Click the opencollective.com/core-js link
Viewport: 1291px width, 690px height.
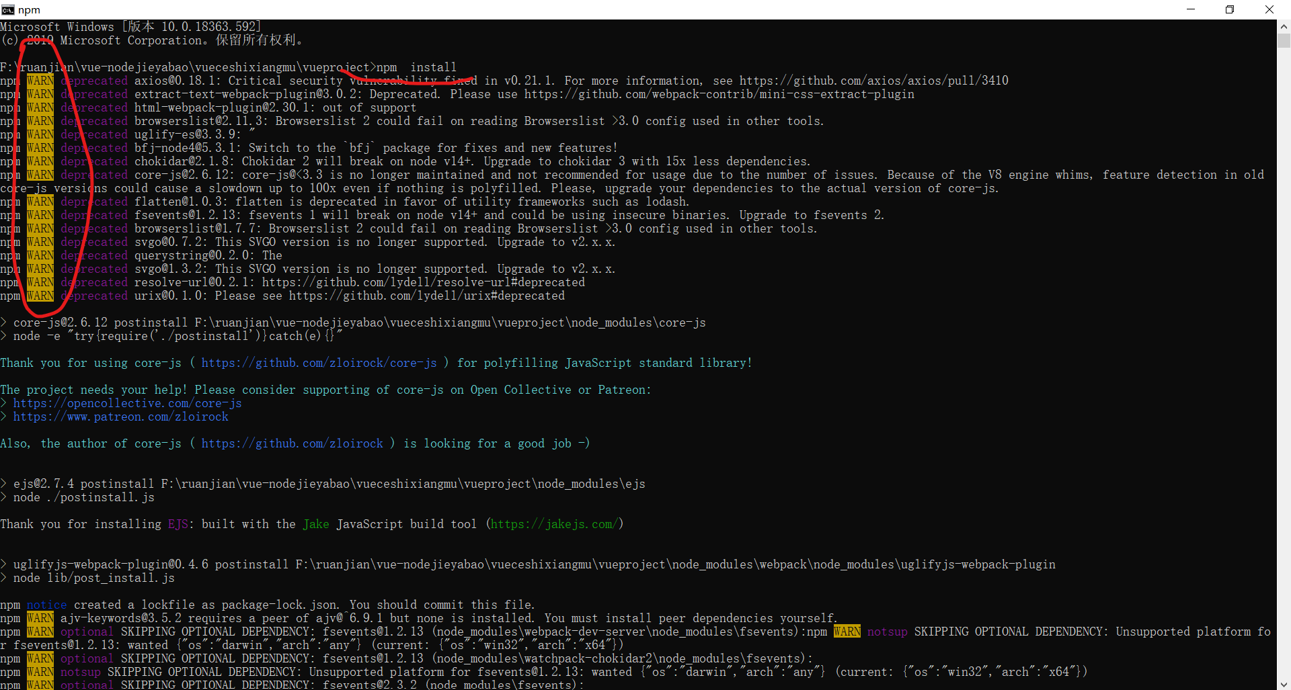click(x=128, y=403)
